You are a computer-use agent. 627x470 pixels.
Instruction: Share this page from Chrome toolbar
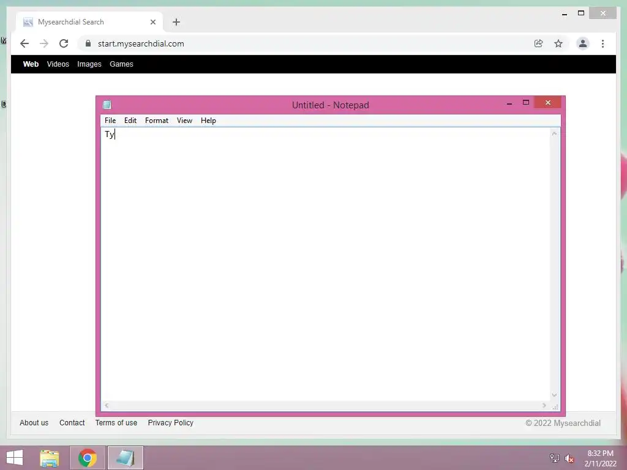pos(539,43)
